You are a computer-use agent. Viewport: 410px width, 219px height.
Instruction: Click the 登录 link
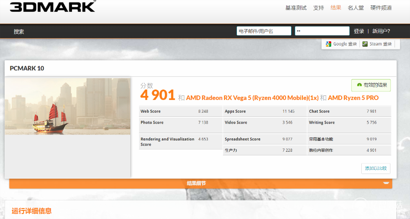(359, 31)
